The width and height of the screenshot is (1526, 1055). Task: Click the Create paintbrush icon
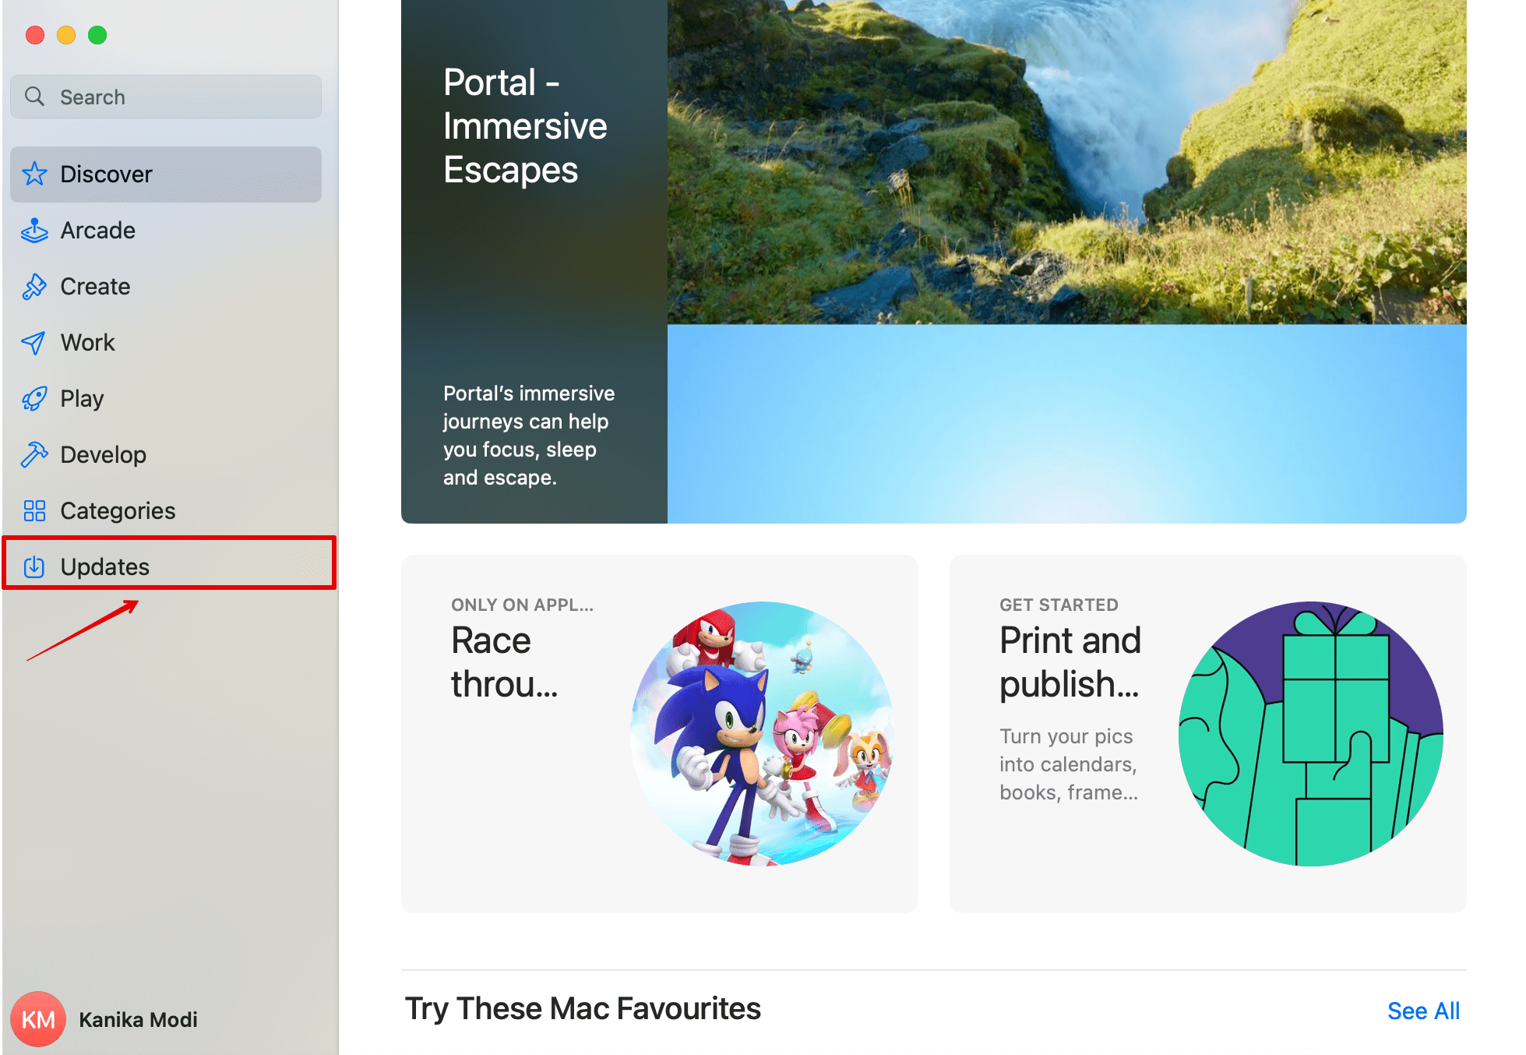34,287
